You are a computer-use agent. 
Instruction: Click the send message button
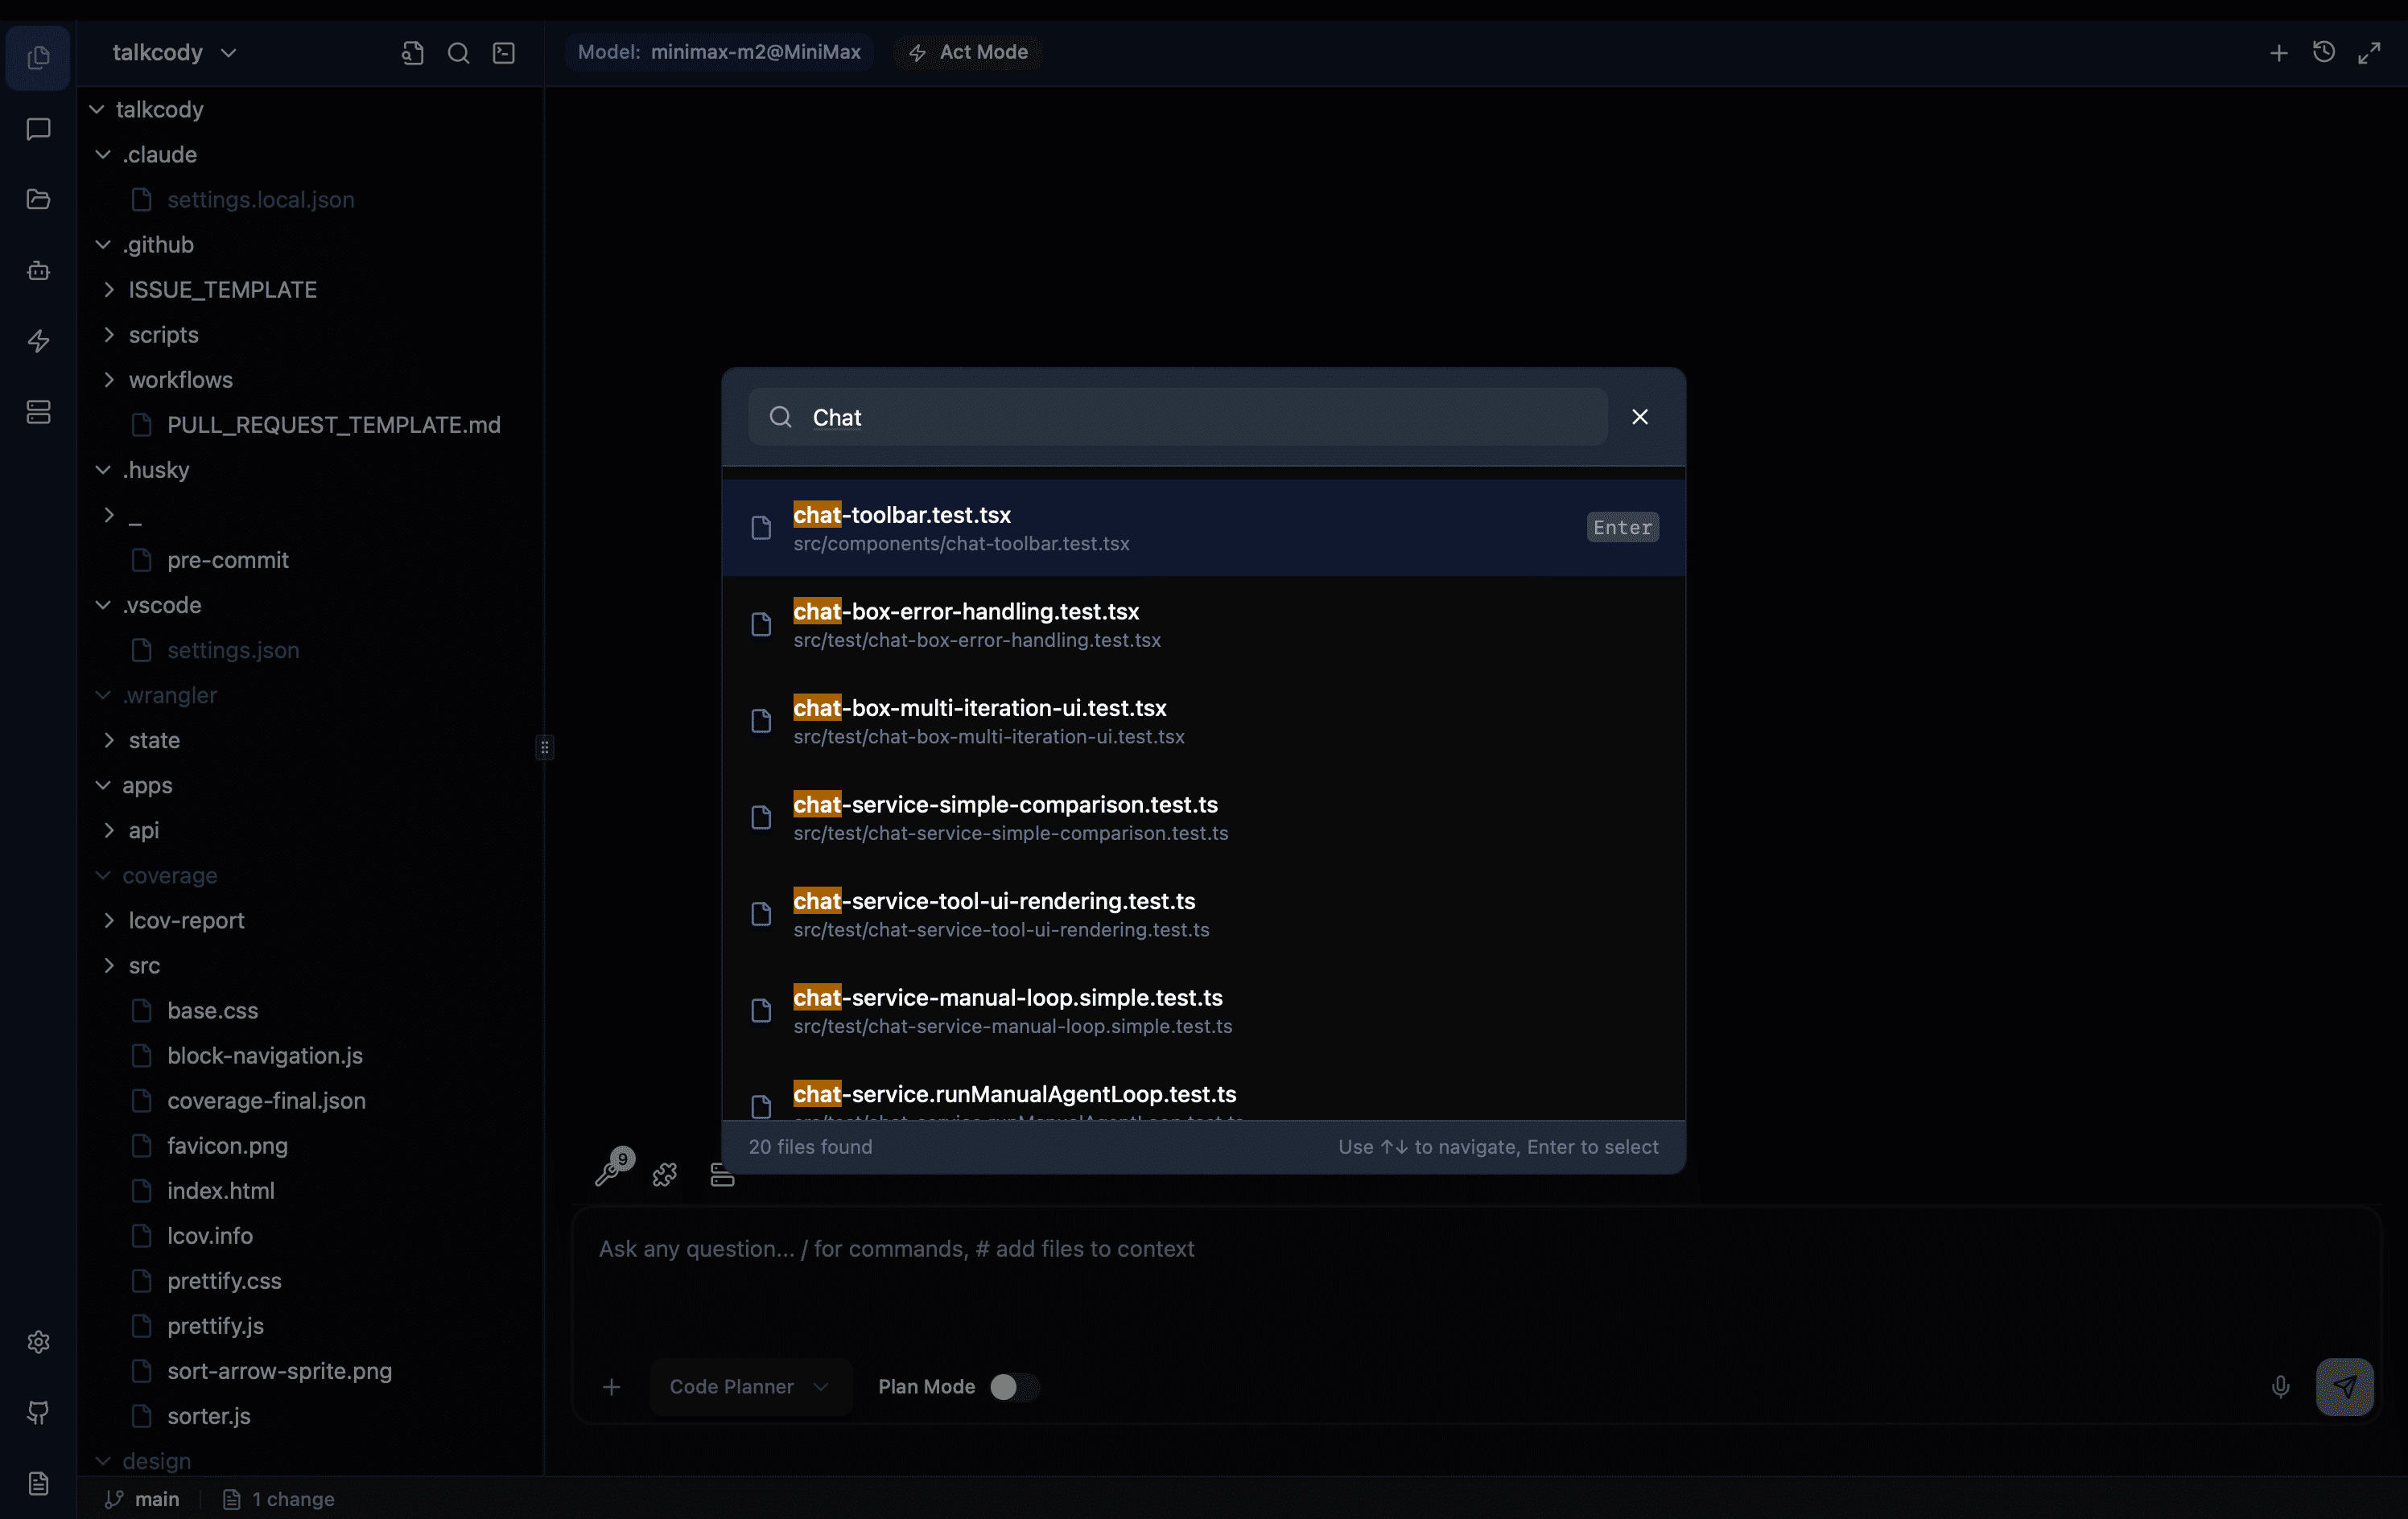pyautogui.click(x=2345, y=1387)
